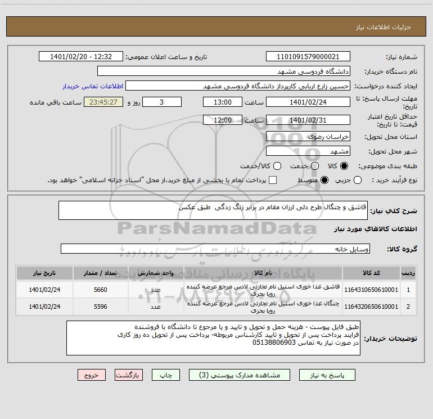Screen dimensions: 433x419
Task: Click the قاشق غذا خوری item name
Action: (263, 290)
